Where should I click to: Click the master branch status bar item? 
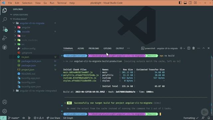click(x=14, y=118)
